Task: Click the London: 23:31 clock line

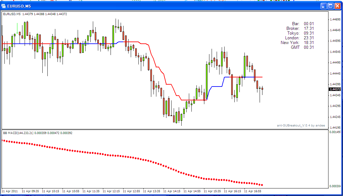Action: click(299, 38)
